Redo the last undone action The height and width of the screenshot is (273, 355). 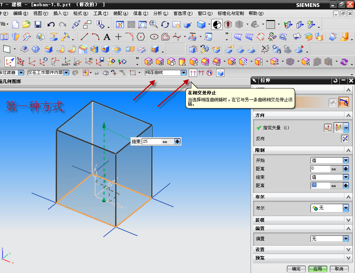pyautogui.click(x=63, y=24)
